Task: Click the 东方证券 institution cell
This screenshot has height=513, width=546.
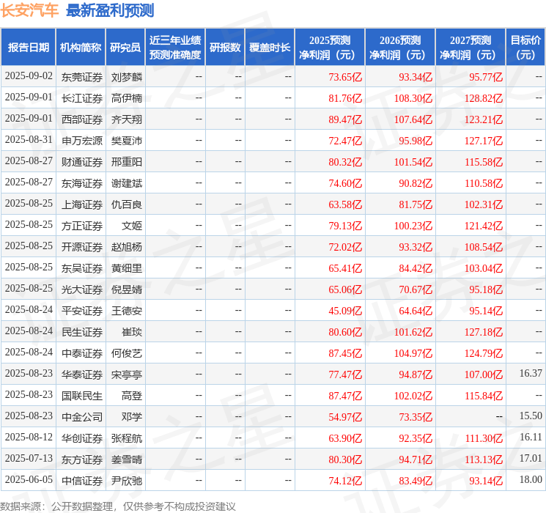Action: (x=82, y=460)
